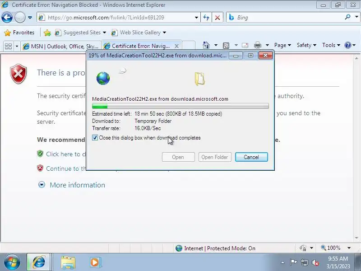Expand the address bar autocomplete dropdown
Viewport: 361px width, 271px height.
196,18
